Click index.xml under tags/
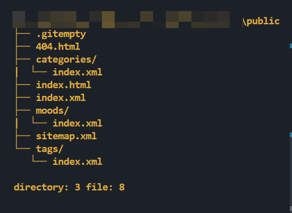This screenshot has height=213, width=292. point(78,161)
